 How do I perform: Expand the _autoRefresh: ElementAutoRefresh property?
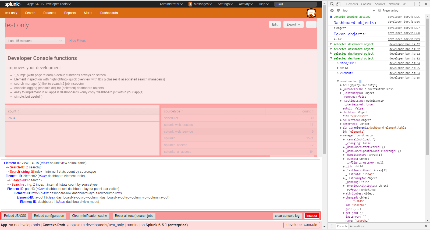[x=341, y=89]
